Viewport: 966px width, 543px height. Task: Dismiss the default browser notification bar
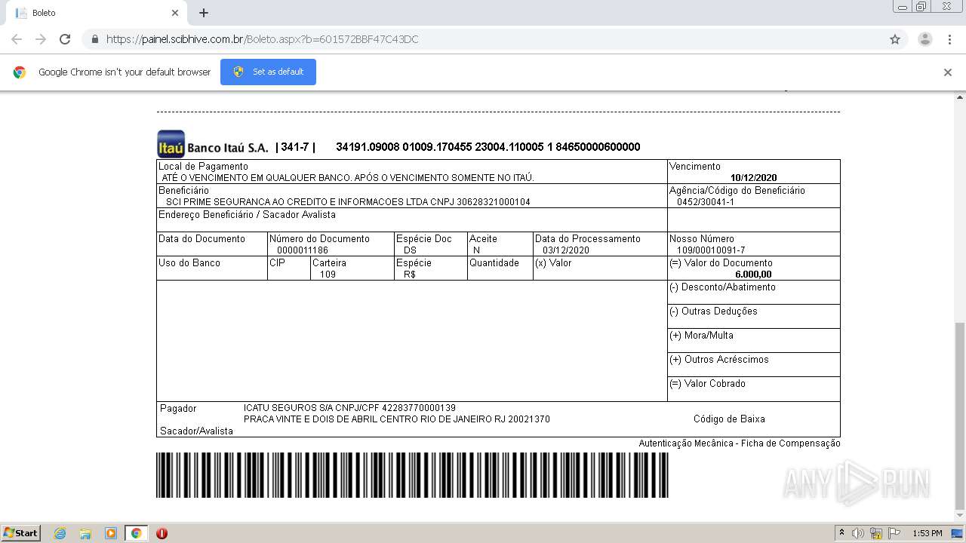948,72
